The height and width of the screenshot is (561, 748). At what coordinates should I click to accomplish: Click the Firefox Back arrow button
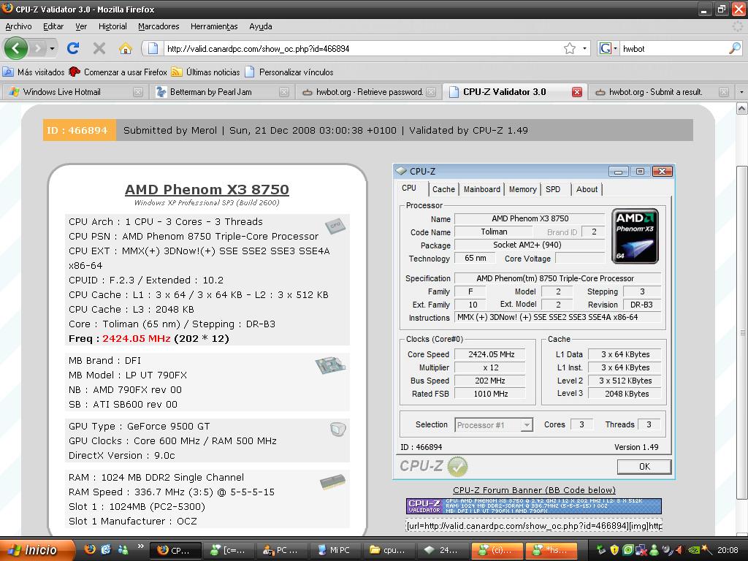point(16,48)
